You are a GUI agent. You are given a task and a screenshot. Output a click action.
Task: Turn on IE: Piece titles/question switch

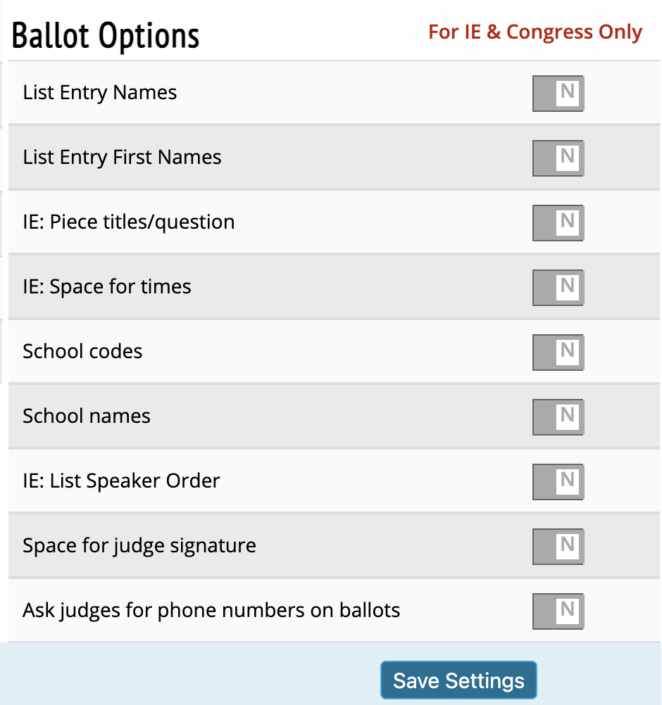pos(558,223)
